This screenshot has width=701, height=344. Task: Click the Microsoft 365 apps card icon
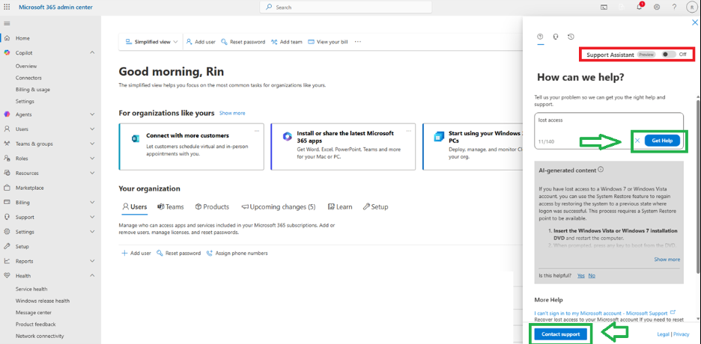tap(287, 137)
